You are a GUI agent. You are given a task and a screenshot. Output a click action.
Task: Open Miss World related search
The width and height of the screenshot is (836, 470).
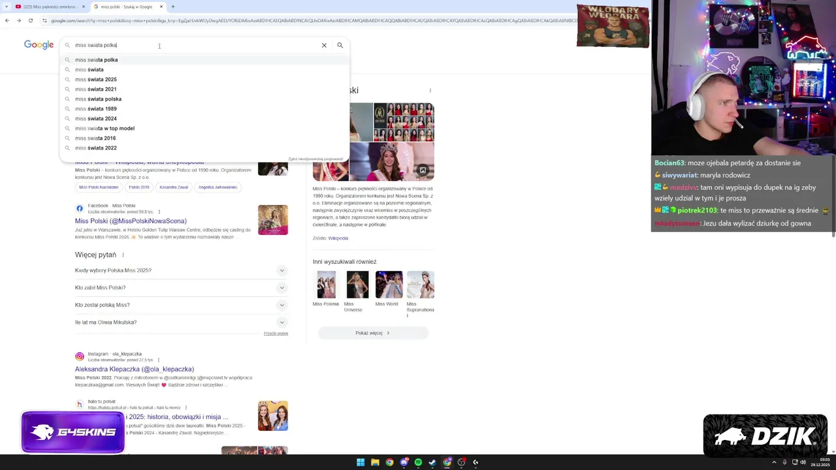tap(389, 289)
